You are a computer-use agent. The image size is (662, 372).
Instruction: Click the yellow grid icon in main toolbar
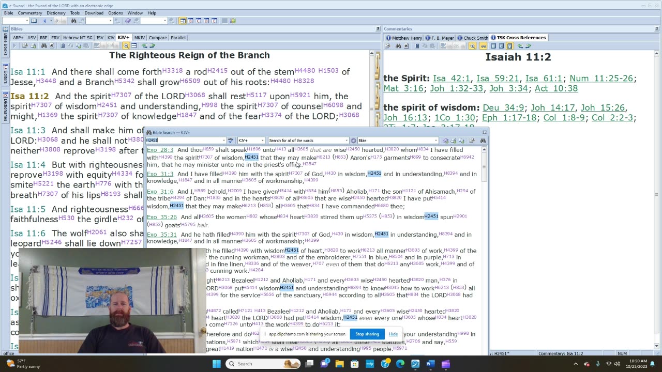[233, 21]
